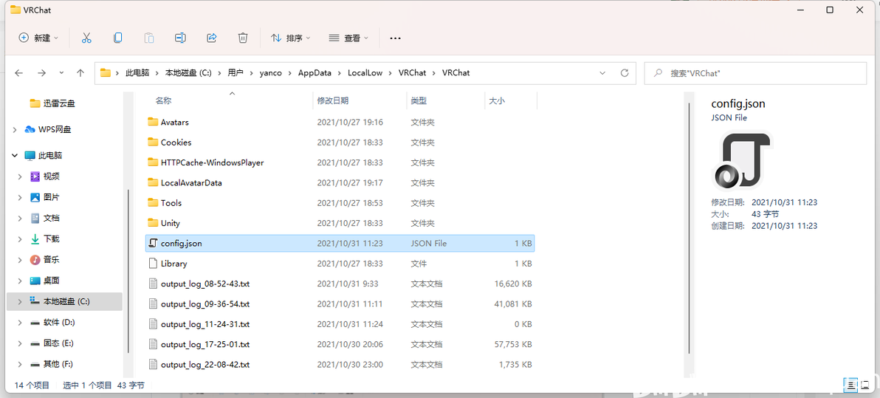
Task: Select the LocalAvatarData folder
Action: [x=340, y=182]
